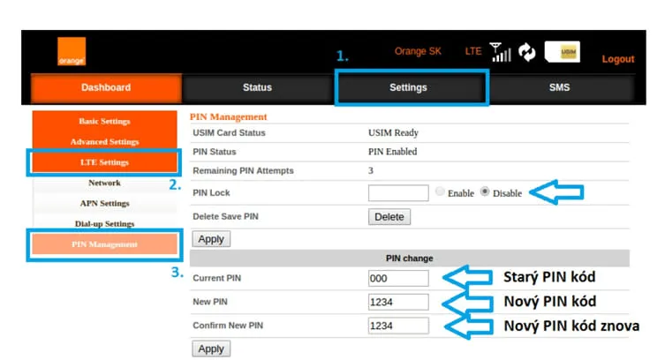
Task: Open the Settings tab
Action: 408,87
